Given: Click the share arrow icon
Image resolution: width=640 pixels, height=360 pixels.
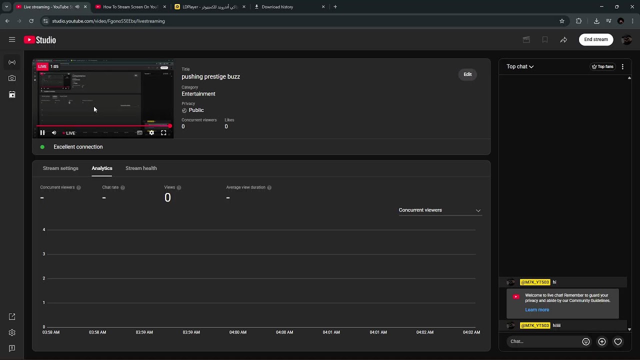Looking at the screenshot, I should click(563, 39).
